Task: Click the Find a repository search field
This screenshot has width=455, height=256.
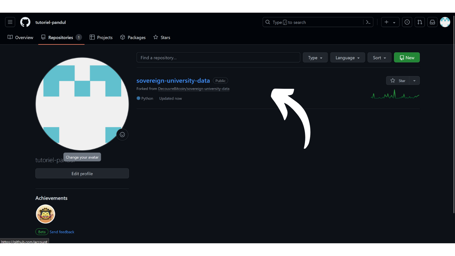Action: (x=218, y=58)
